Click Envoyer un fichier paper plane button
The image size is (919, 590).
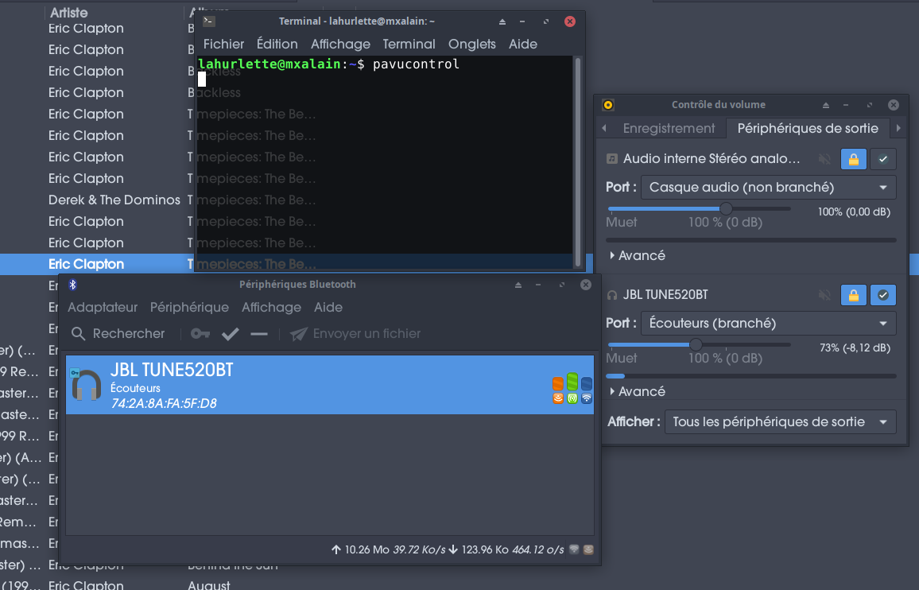pyautogui.click(x=356, y=334)
